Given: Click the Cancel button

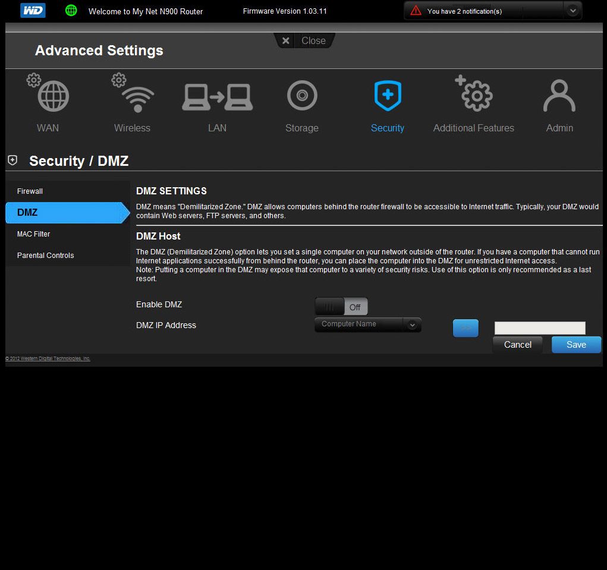Looking at the screenshot, I should (517, 345).
